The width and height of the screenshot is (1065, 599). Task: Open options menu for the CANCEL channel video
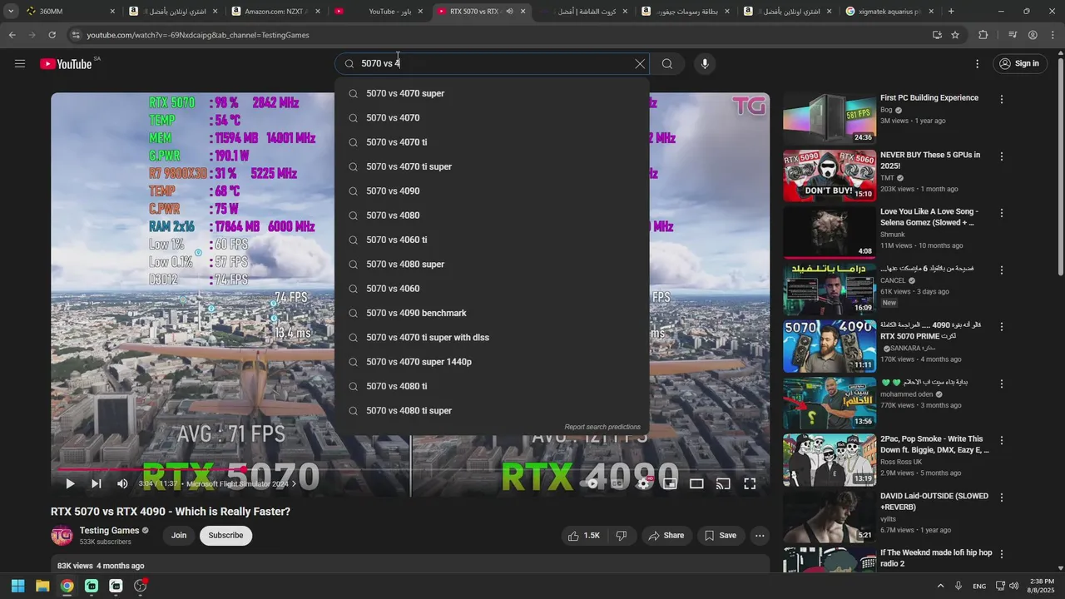pyautogui.click(x=1002, y=270)
